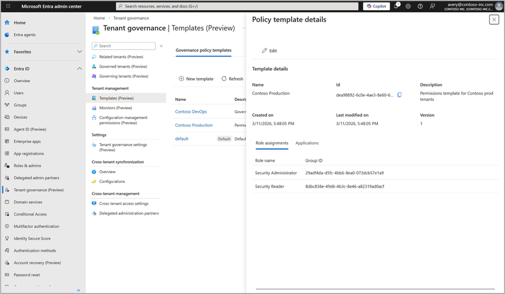Screen dimensions: 505x294
Task: Open Governing tenants (Preview)
Action: (x=123, y=76)
